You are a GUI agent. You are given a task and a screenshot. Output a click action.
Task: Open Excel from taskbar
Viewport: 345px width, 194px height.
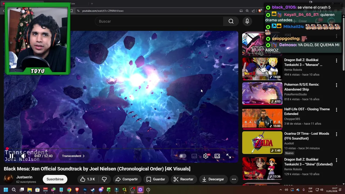pos(109,190)
